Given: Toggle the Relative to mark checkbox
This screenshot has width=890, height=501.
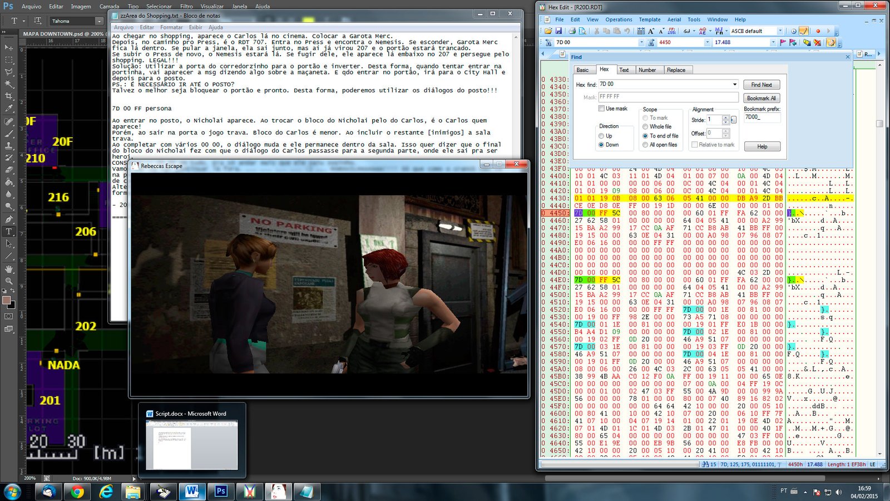Looking at the screenshot, I should tap(694, 145).
